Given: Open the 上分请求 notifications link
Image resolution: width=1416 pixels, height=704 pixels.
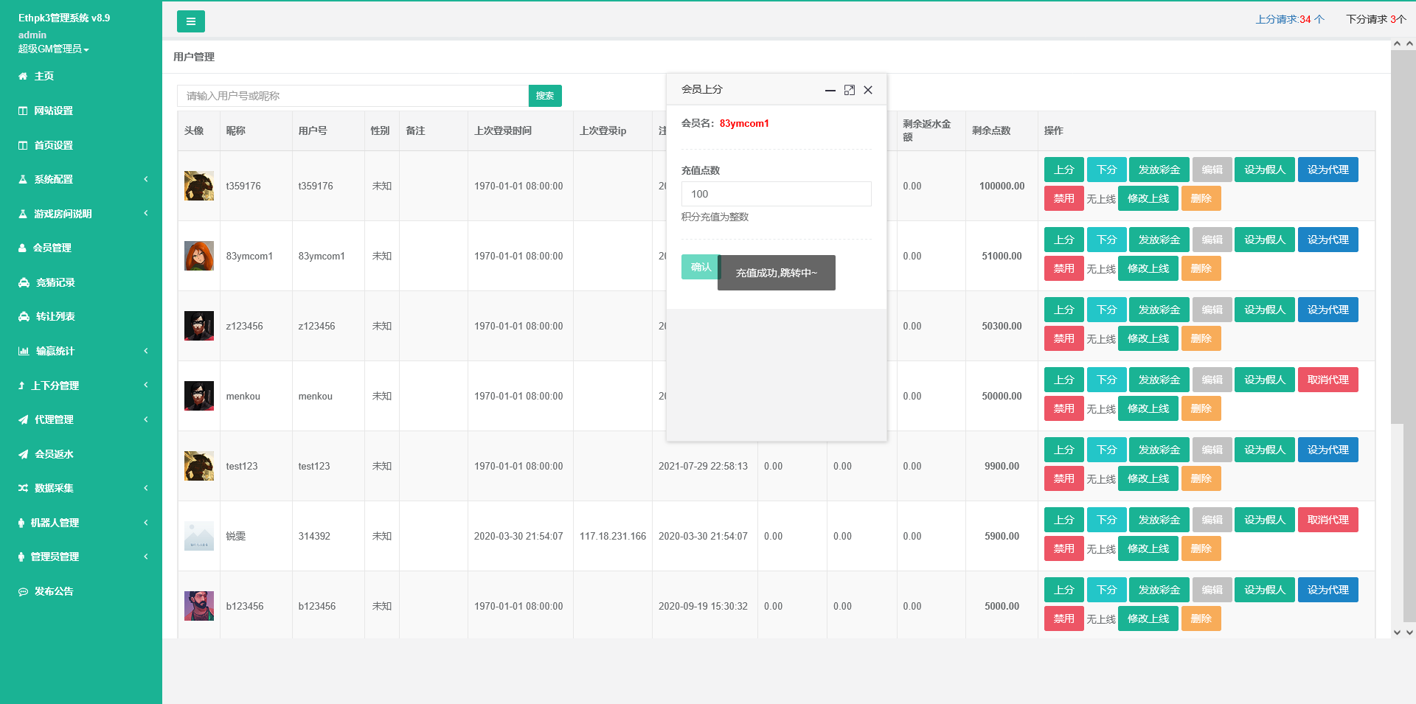Looking at the screenshot, I should pyautogui.click(x=1289, y=19).
